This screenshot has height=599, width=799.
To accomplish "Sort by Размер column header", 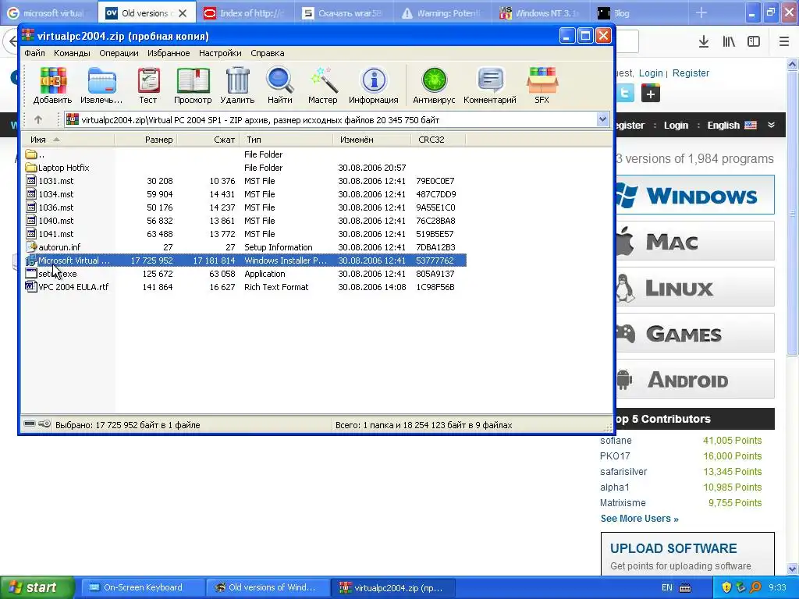I will coord(146,140).
